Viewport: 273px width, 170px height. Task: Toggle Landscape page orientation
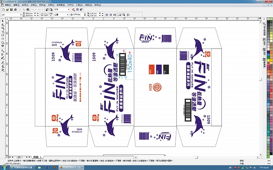point(46,15)
